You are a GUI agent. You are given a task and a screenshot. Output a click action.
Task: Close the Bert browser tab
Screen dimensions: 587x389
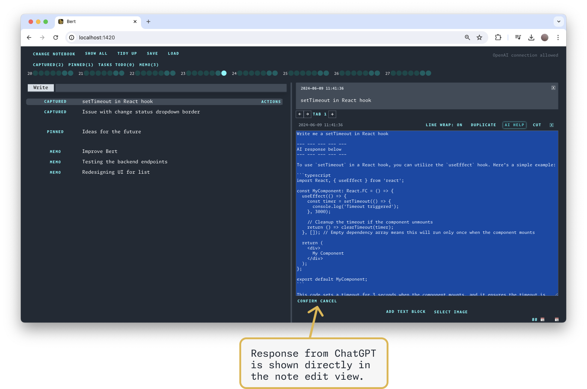[x=135, y=22]
